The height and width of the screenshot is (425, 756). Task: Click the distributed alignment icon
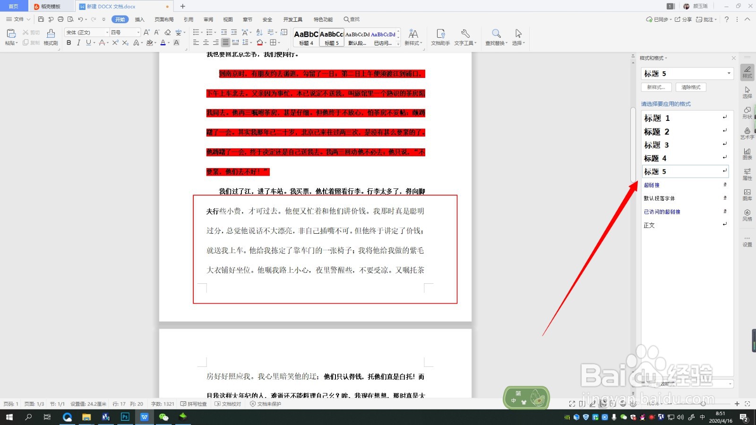click(235, 42)
